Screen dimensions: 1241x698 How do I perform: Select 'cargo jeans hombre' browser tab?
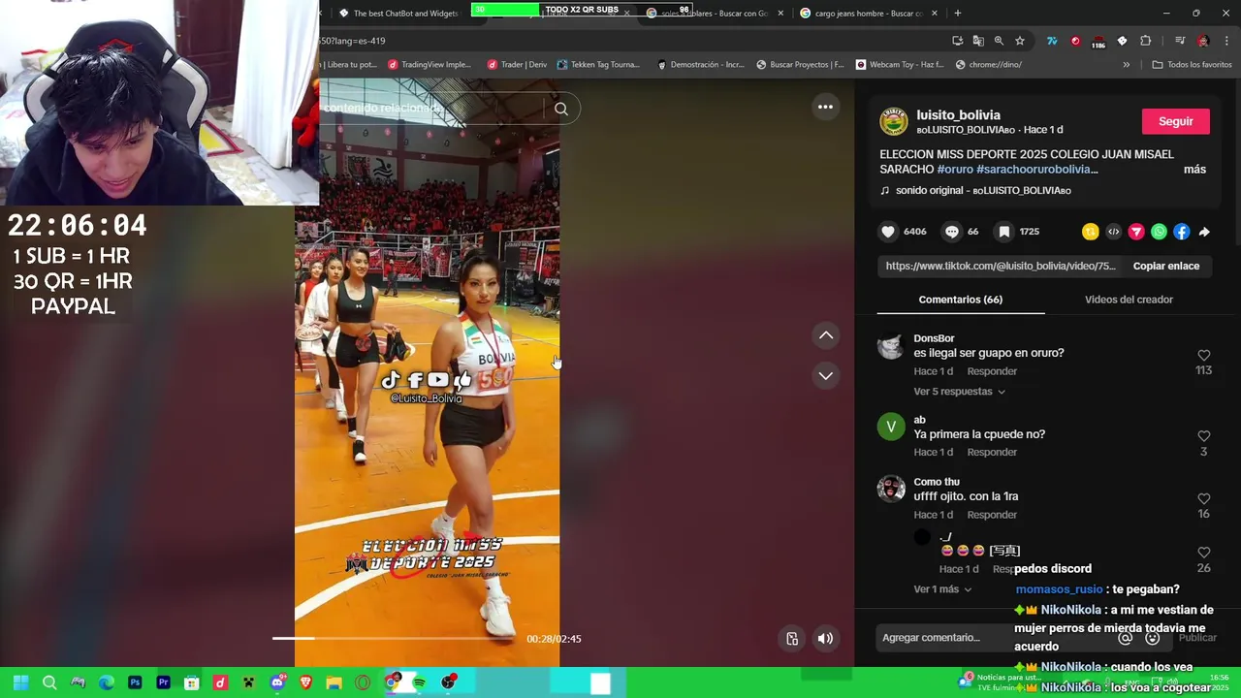869,14
